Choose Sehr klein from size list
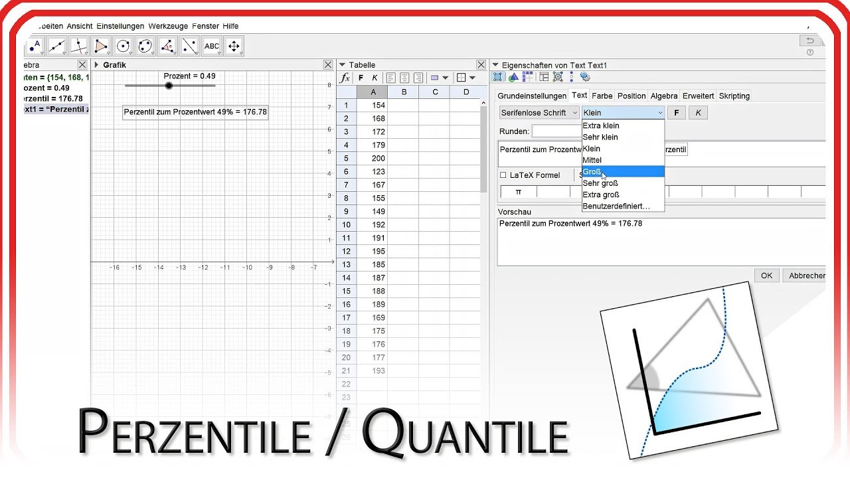The height and width of the screenshot is (478, 850). tap(623, 137)
